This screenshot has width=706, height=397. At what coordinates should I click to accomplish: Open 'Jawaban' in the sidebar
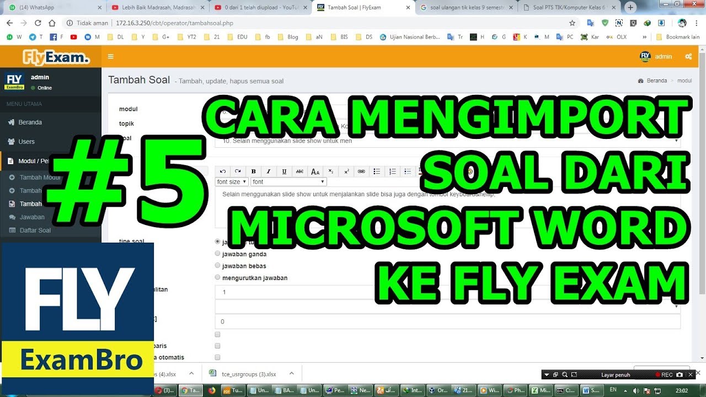coord(51,217)
